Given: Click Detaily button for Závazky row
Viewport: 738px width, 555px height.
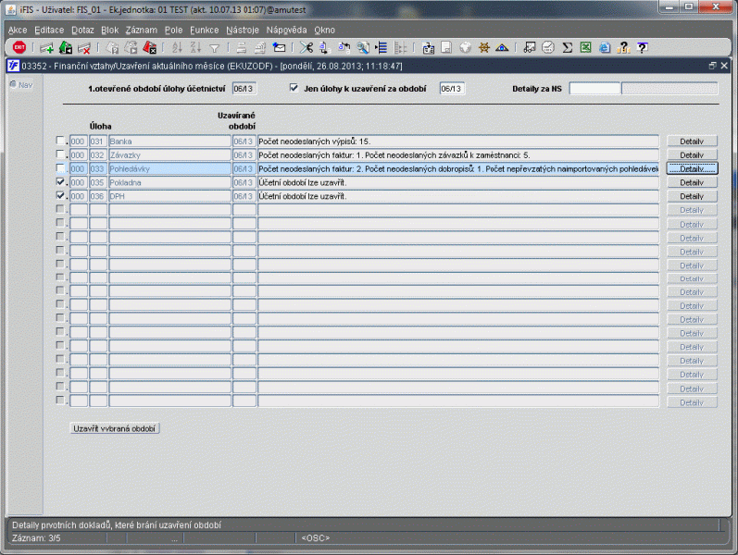Looking at the screenshot, I should pos(692,154).
